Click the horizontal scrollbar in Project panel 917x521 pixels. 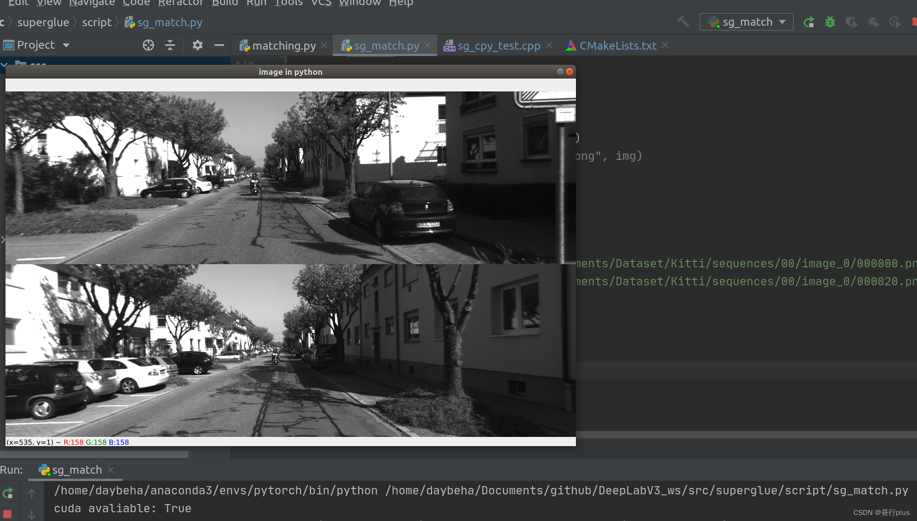pos(94,454)
